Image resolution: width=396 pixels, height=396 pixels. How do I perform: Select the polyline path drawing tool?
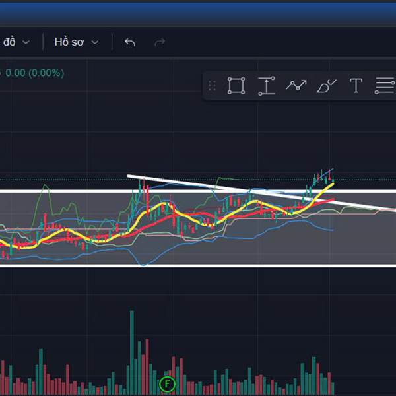click(296, 85)
